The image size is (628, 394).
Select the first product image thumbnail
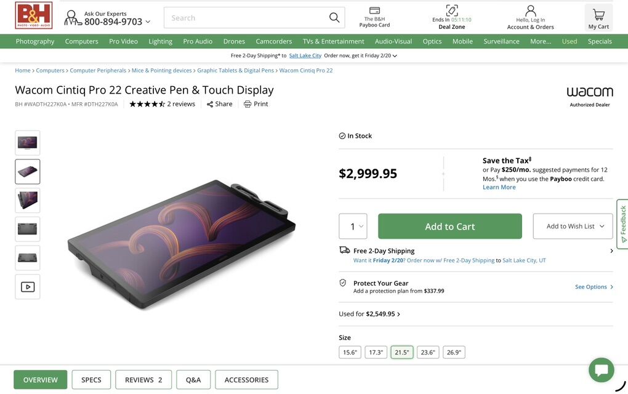pyautogui.click(x=28, y=143)
